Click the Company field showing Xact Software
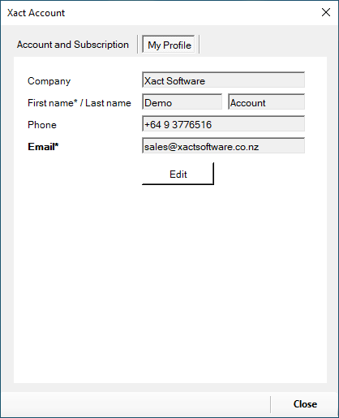 223,80
